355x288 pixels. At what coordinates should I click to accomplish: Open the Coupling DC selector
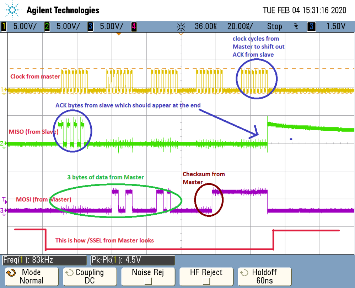point(90,276)
